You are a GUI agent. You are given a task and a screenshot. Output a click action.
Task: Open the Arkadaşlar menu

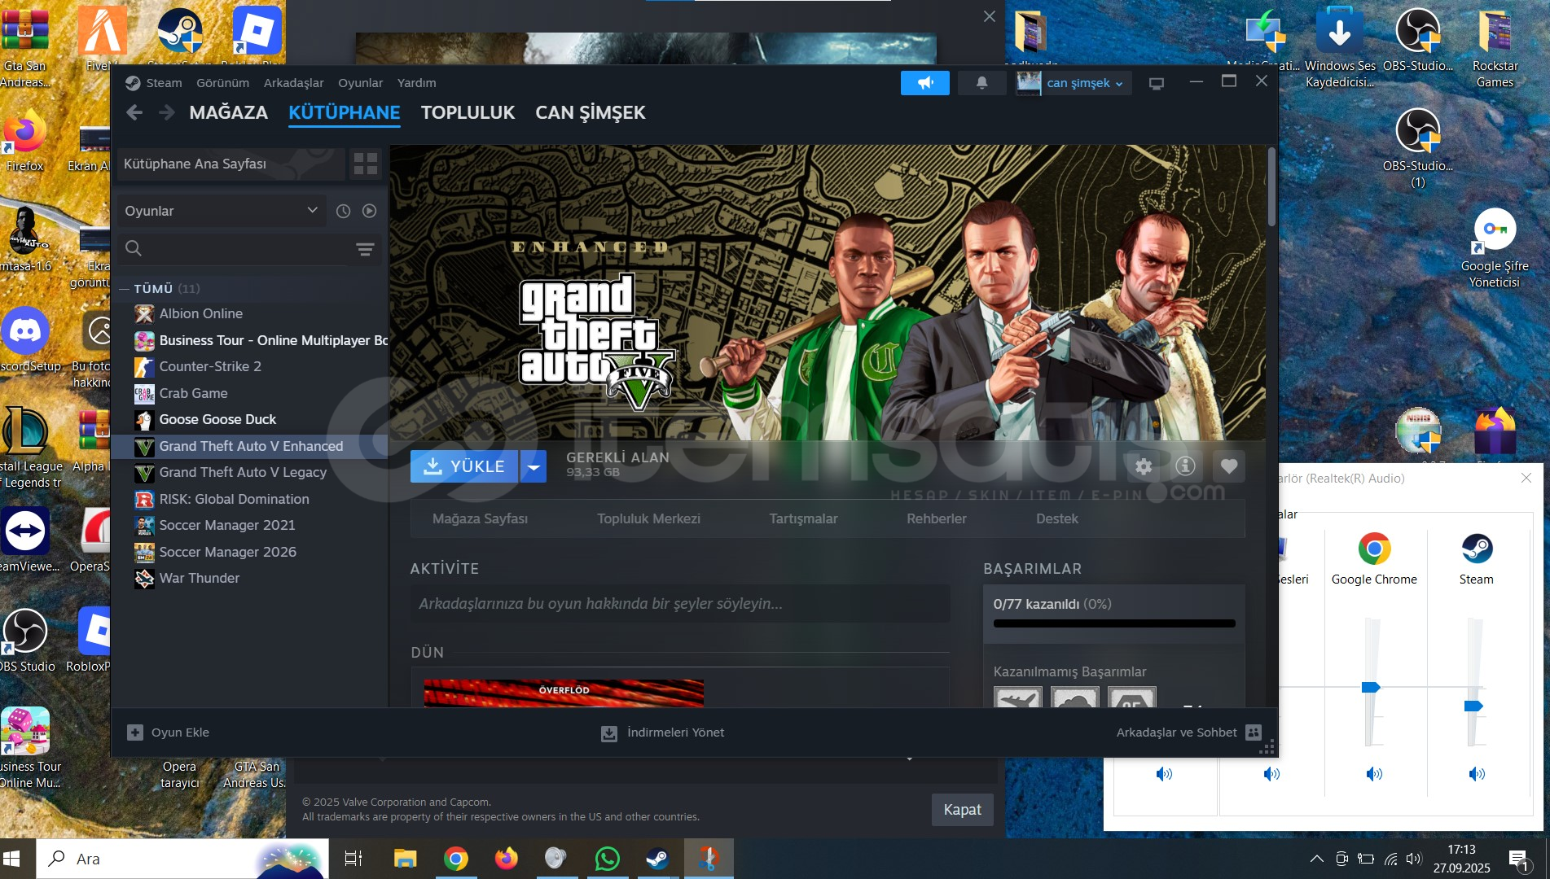(293, 83)
